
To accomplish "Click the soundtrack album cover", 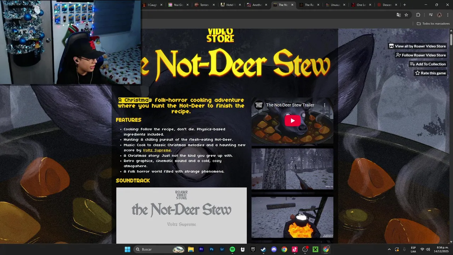I will tap(182, 215).
